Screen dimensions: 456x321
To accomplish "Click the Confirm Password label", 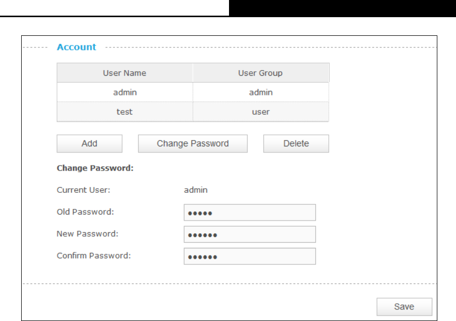I will pyautogui.click(x=94, y=255).
